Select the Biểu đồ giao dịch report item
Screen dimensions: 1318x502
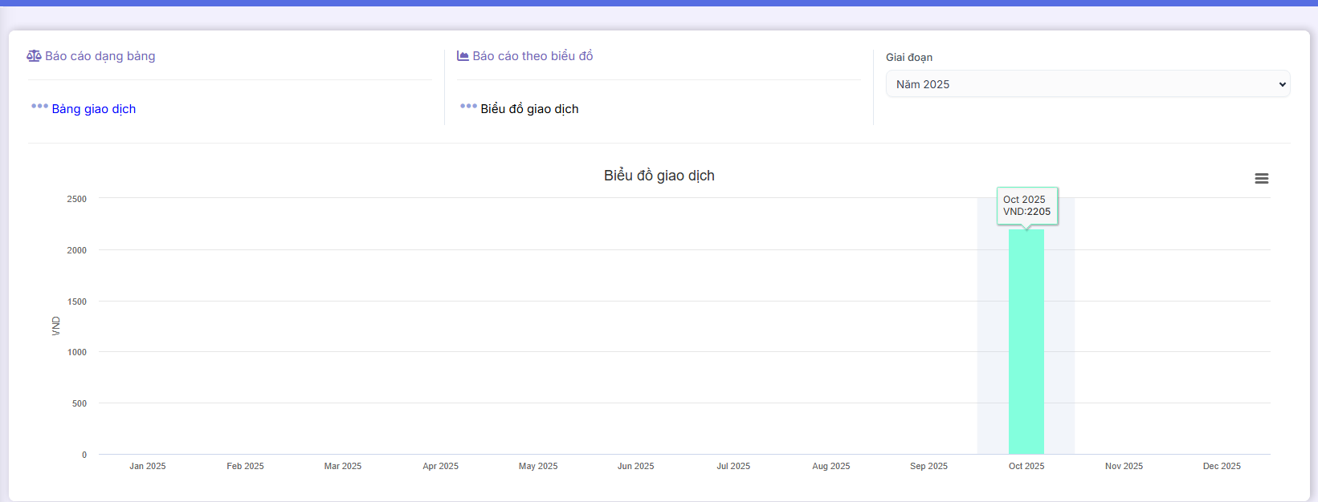529,109
